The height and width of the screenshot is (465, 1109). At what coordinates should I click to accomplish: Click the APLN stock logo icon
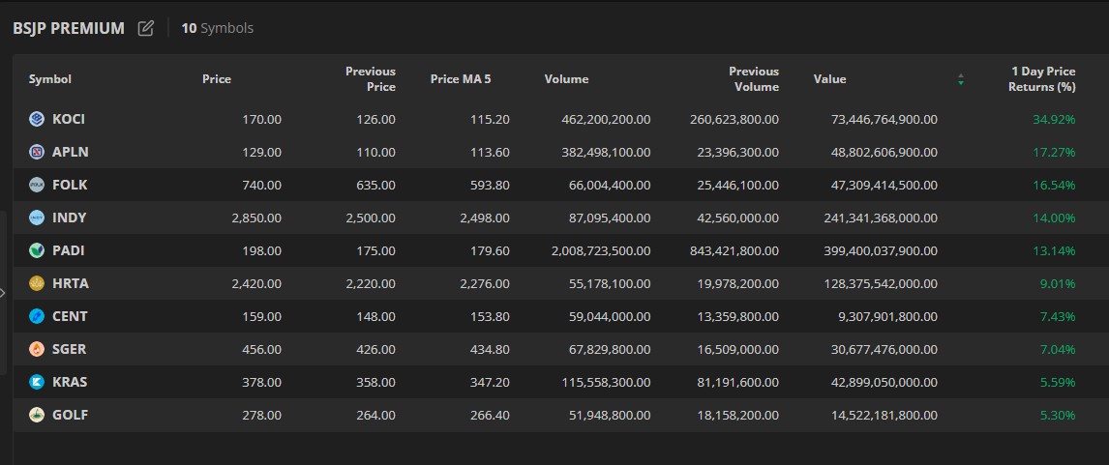point(37,152)
